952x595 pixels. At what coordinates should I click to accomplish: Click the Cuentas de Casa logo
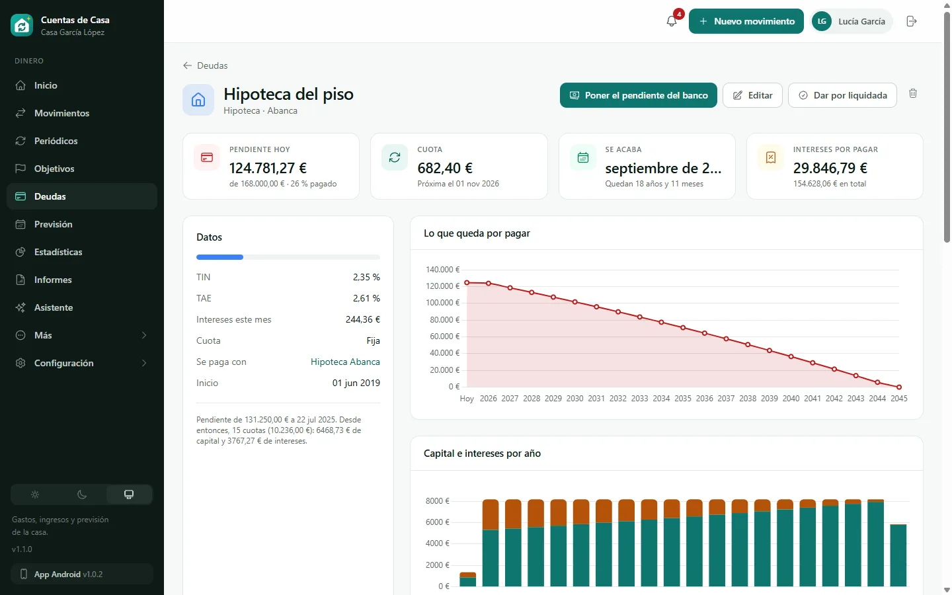22,25
